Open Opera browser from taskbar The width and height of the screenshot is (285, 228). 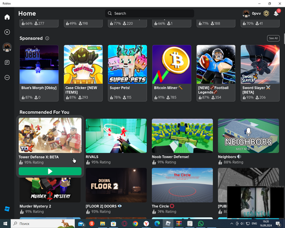point(124,223)
